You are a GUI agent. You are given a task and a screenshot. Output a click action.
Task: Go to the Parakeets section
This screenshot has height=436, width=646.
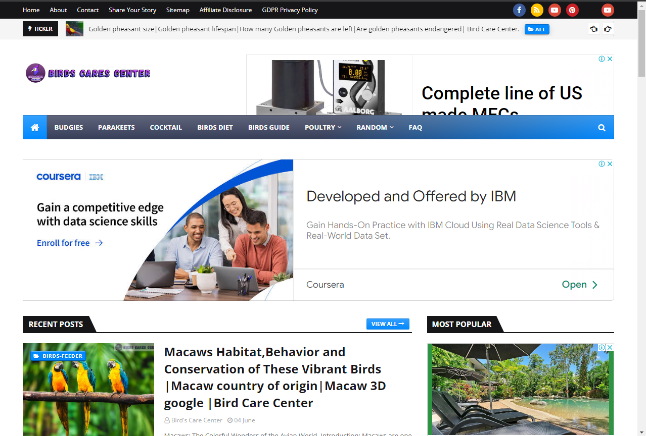coord(116,127)
